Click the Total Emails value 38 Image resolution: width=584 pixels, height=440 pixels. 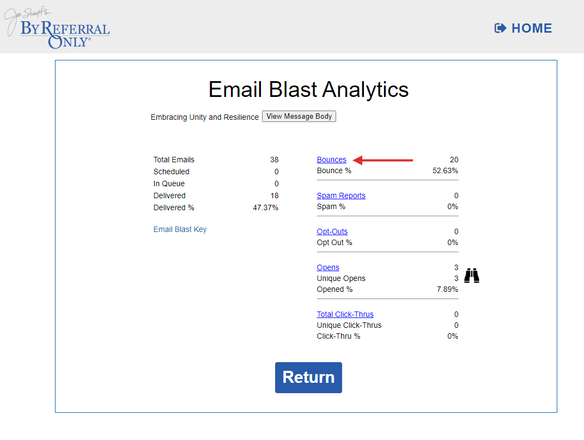click(275, 160)
